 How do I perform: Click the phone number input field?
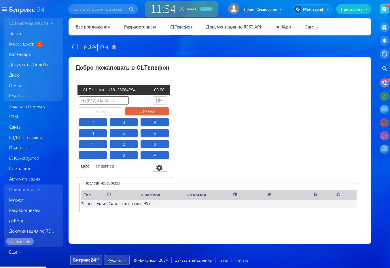click(104, 100)
